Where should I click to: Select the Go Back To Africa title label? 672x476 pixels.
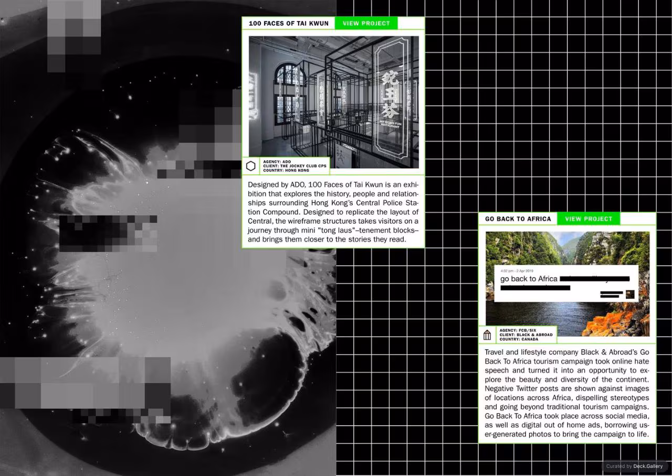518,219
